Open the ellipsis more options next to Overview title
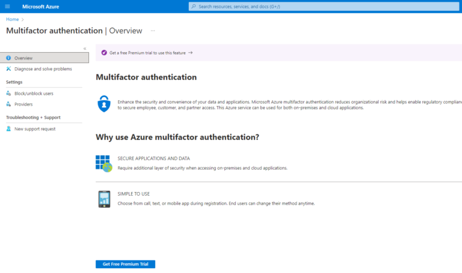462x273 pixels. pyautogui.click(x=153, y=31)
